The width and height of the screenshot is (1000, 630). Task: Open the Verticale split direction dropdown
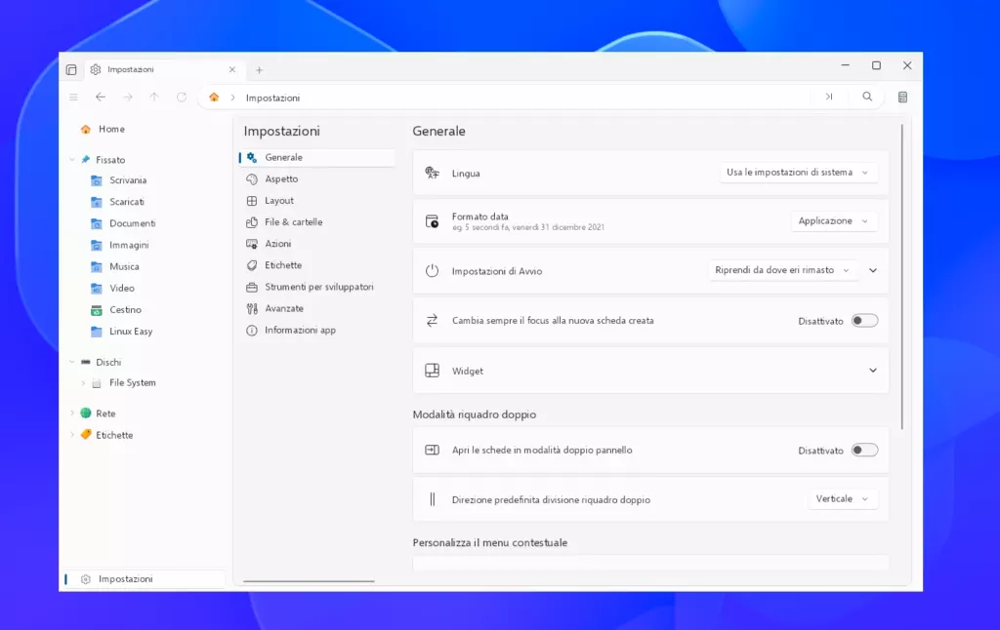pyautogui.click(x=843, y=498)
